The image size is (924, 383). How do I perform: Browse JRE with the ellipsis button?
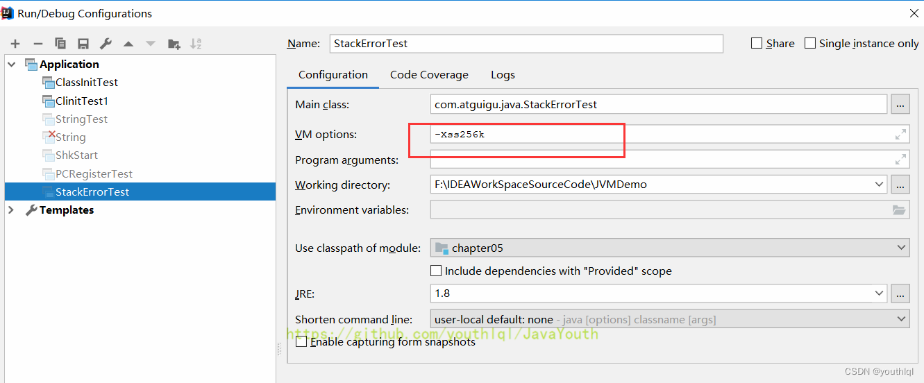(x=900, y=293)
